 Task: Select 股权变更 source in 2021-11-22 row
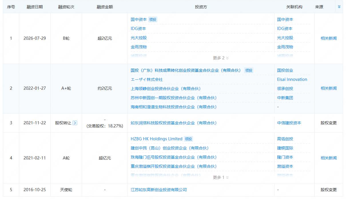point(329,123)
